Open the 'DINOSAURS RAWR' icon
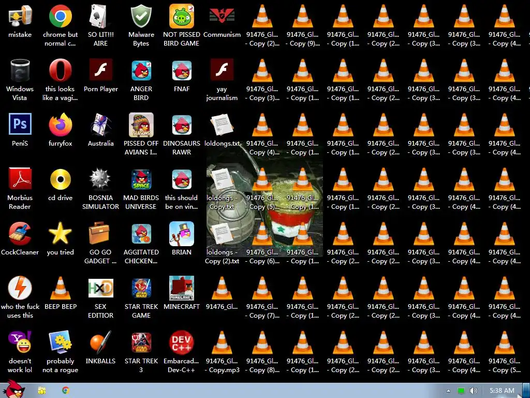 click(x=182, y=125)
